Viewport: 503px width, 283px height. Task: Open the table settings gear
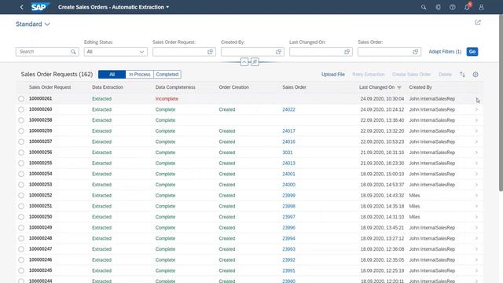coord(475,75)
